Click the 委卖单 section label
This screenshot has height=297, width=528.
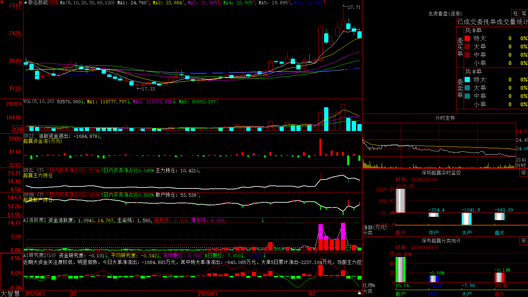[x=460, y=88]
